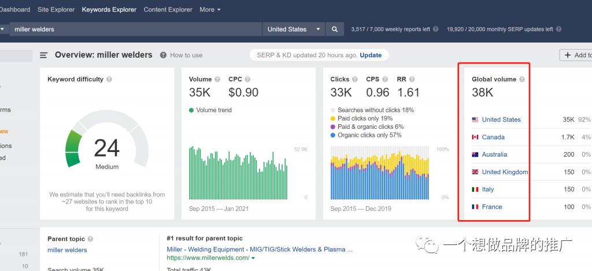Viewport: 592px width, 271px height.
Task: Click the miller welders parent topic link
Action: click(67, 250)
